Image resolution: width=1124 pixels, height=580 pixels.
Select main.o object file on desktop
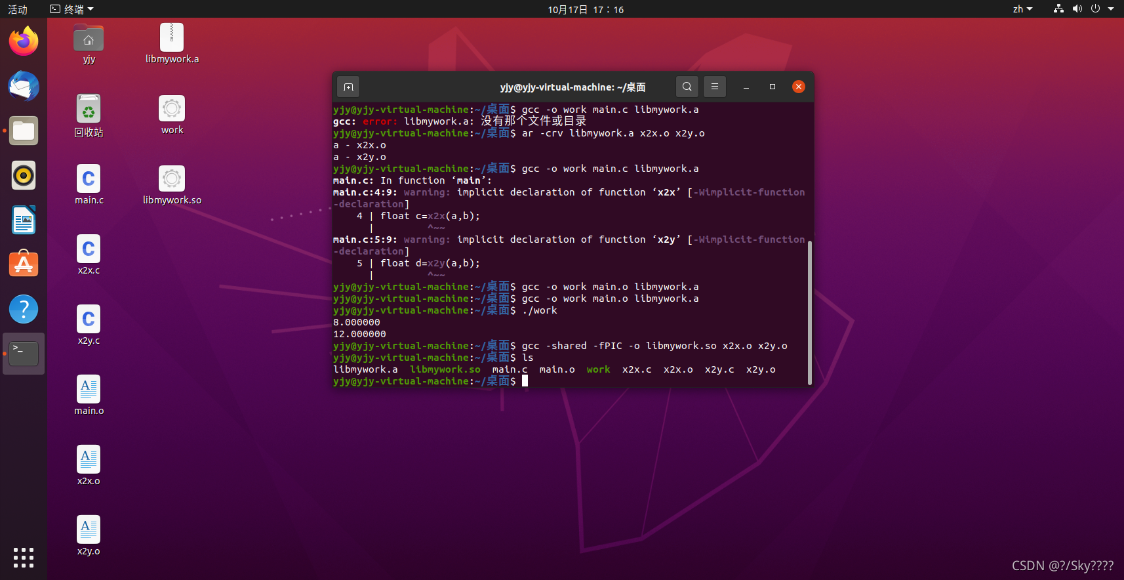point(89,395)
